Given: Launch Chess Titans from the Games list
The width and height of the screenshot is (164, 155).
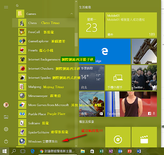Looking at the screenshot, I should click(x=44, y=23).
